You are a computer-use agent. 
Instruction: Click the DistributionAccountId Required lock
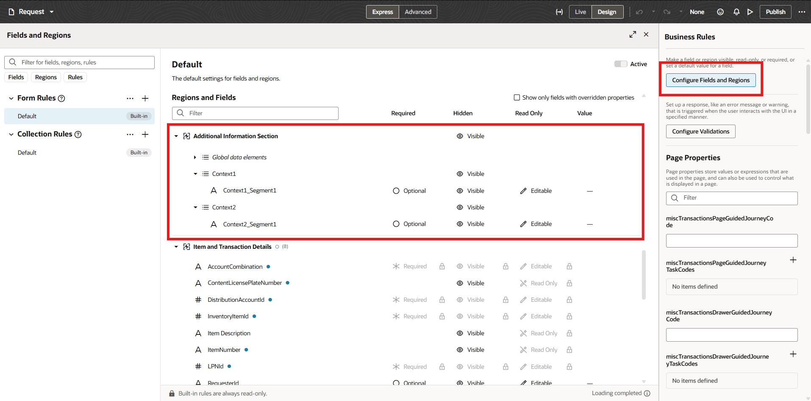point(442,300)
